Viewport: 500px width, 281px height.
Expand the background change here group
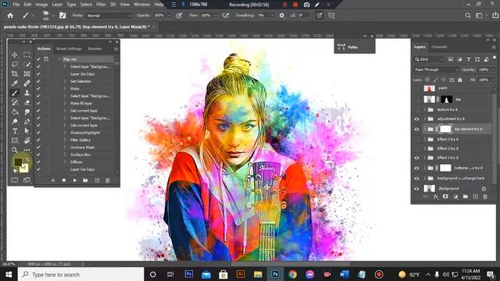click(425, 179)
